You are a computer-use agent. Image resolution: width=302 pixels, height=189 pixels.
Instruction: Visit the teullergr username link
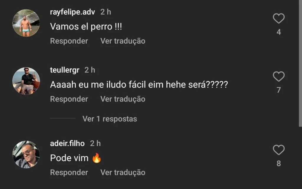[65, 70]
